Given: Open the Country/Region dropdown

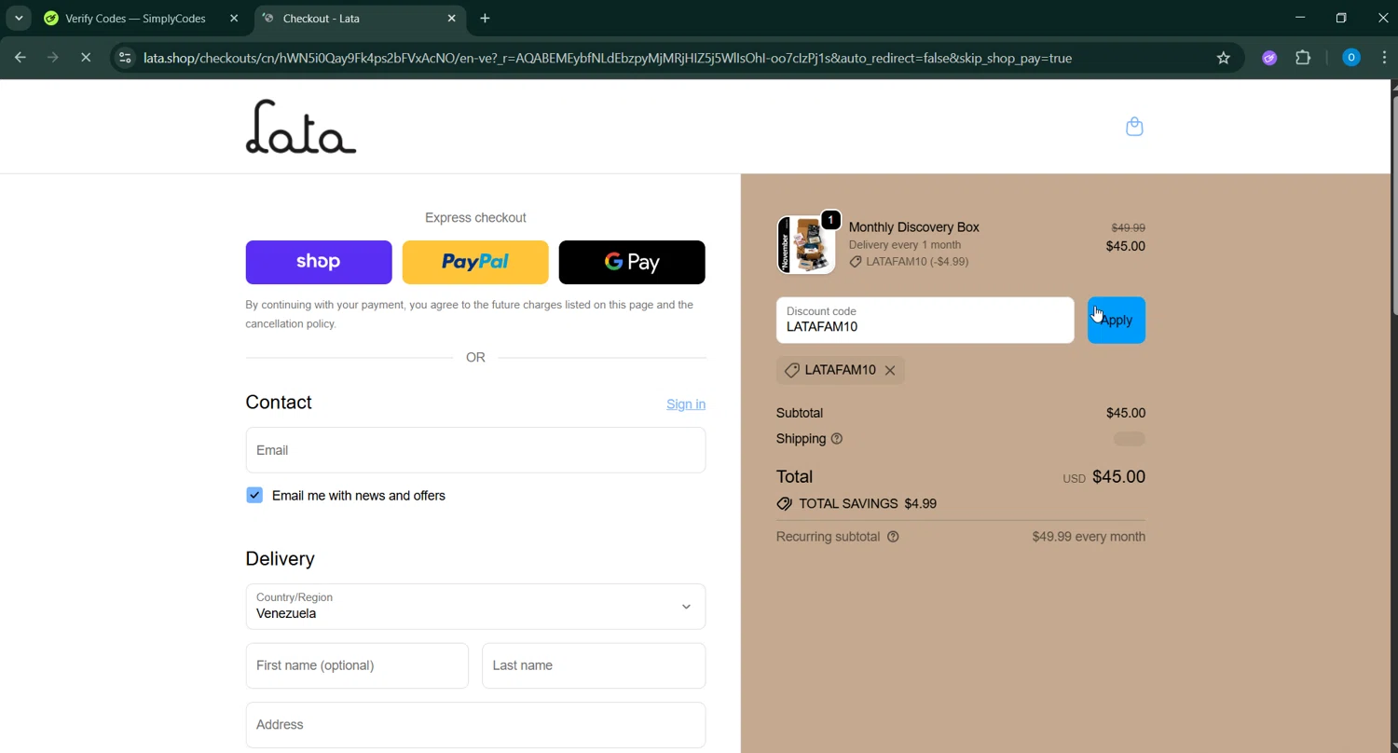Looking at the screenshot, I should tap(475, 607).
